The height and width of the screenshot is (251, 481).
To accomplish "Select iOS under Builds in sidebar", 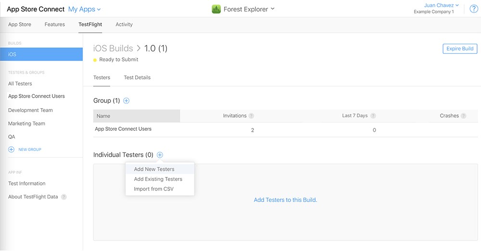I will [41, 54].
